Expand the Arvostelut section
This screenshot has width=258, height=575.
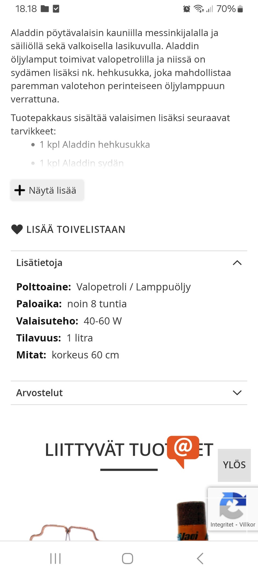237,393
